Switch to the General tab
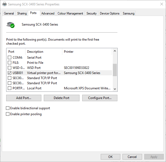Image resolution: width=166 pixels, height=162 pixels. (x=9, y=13)
